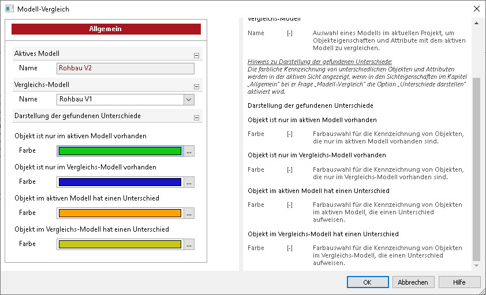Viewport: 486px width, 295px height.
Task: Click the Abbrechen button
Action: (413, 282)
